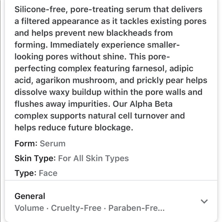Tap agarikon mushroom in the product description

click(x=76, y=80)
